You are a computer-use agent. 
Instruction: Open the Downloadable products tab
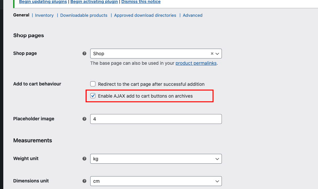pos(84,15)
